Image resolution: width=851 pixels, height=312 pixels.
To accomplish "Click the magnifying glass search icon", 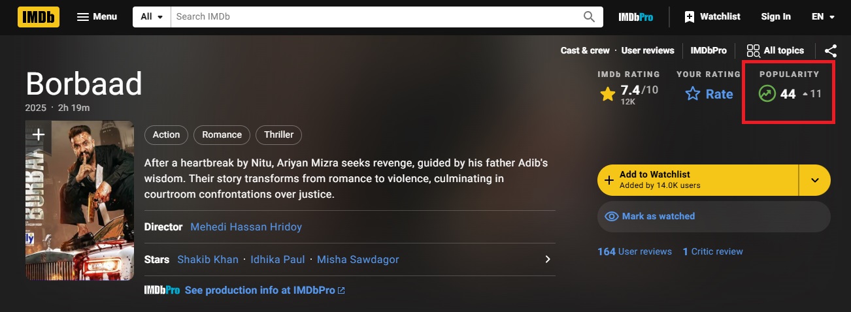I will 589,17.
